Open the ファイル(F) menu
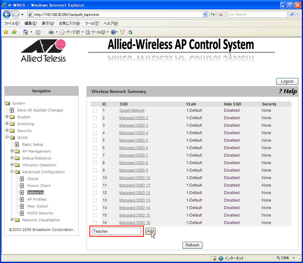 (x=12, y=23)
